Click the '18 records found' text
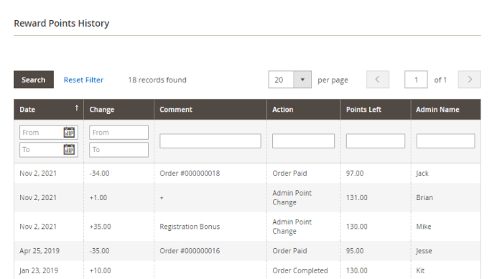This screenshot has height=279, width=492. [x=157, y=80]
